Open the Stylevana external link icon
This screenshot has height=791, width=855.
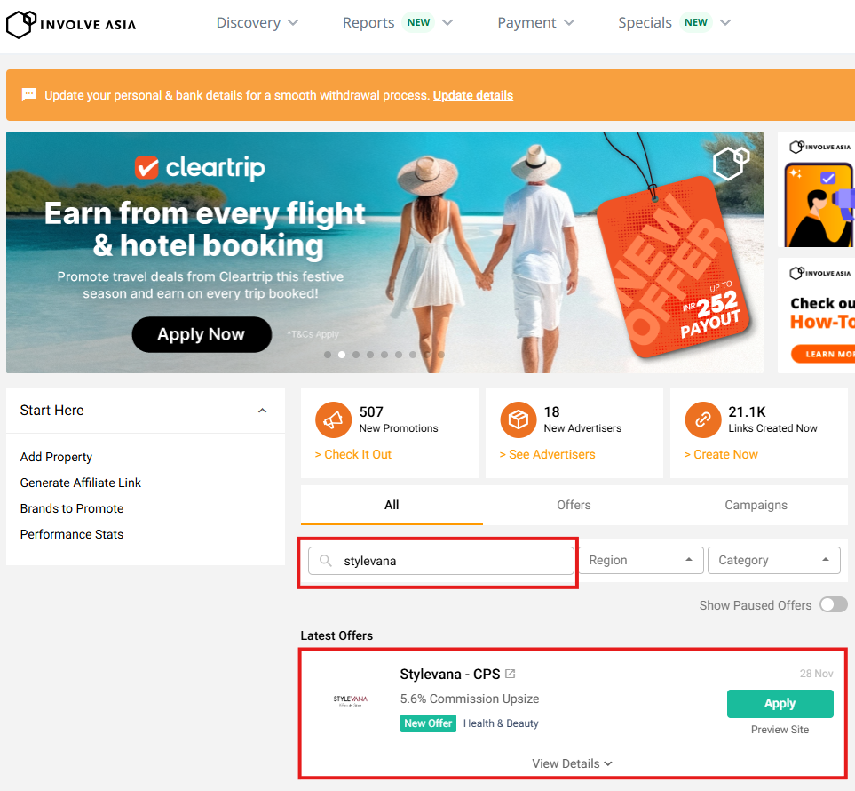511,674
